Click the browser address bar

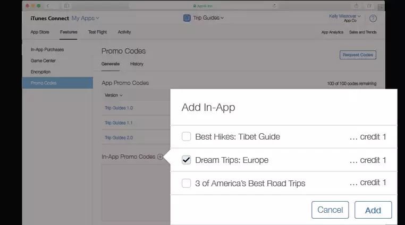pyautogui.click(x=203, y=6)
